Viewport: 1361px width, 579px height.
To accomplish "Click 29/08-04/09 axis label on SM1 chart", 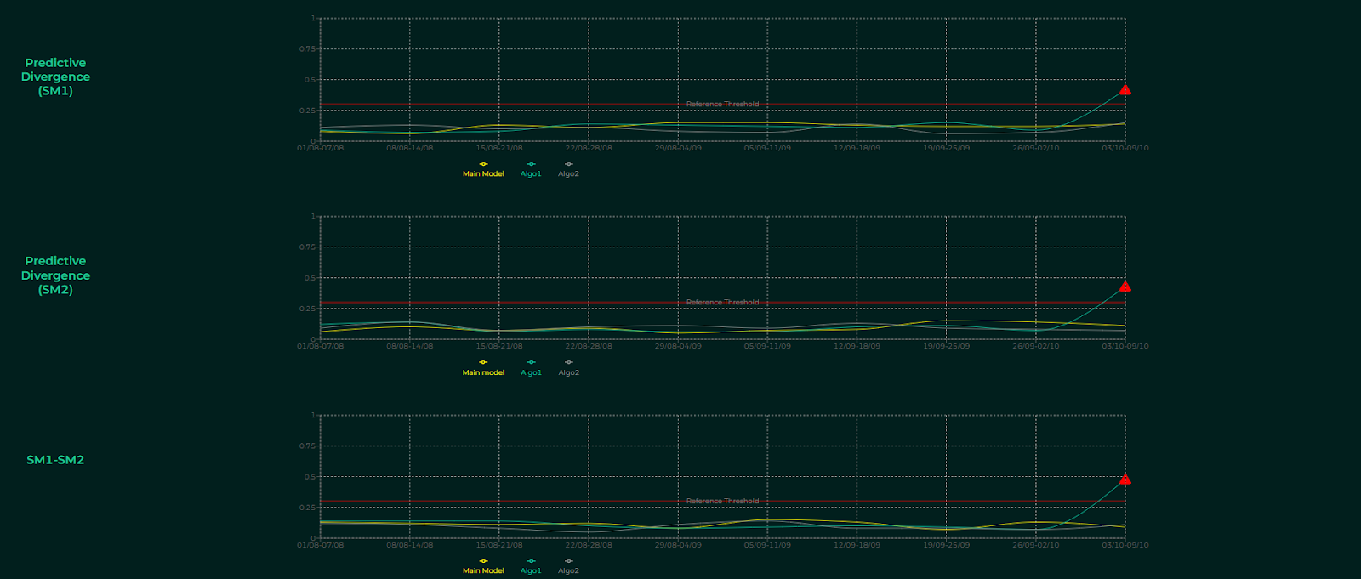I will click(x=678, y=148).
